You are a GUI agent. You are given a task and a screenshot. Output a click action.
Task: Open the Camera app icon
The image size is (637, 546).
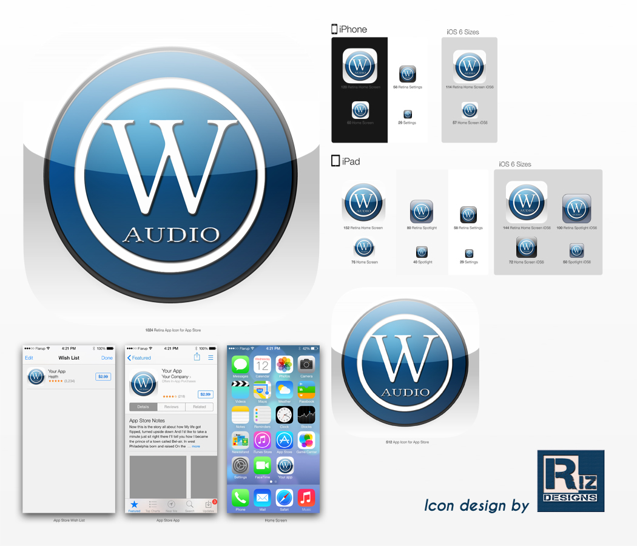306,365
